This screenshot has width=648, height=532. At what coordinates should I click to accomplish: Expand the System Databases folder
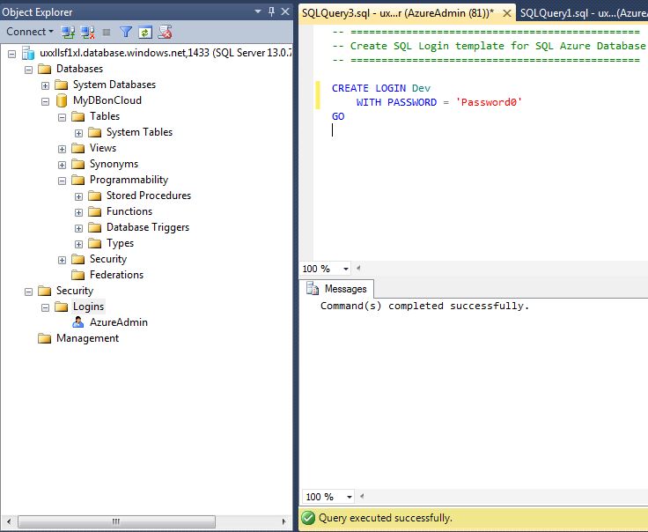46,85
